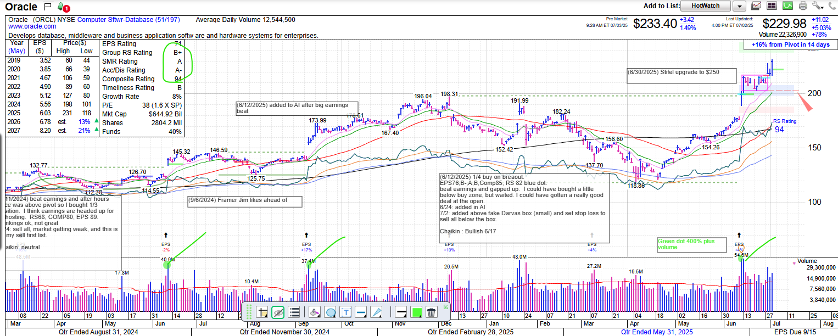Collapse the drawing toolbar with corner arrow
Screen dimensions: 838x336
tap(446, 306)
